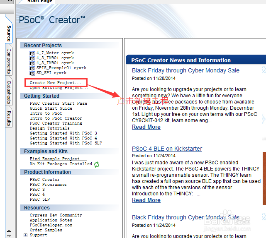This screenshot has width=266, height=238.
Task: Open Application Notes resource
Action: coord(51,220)
